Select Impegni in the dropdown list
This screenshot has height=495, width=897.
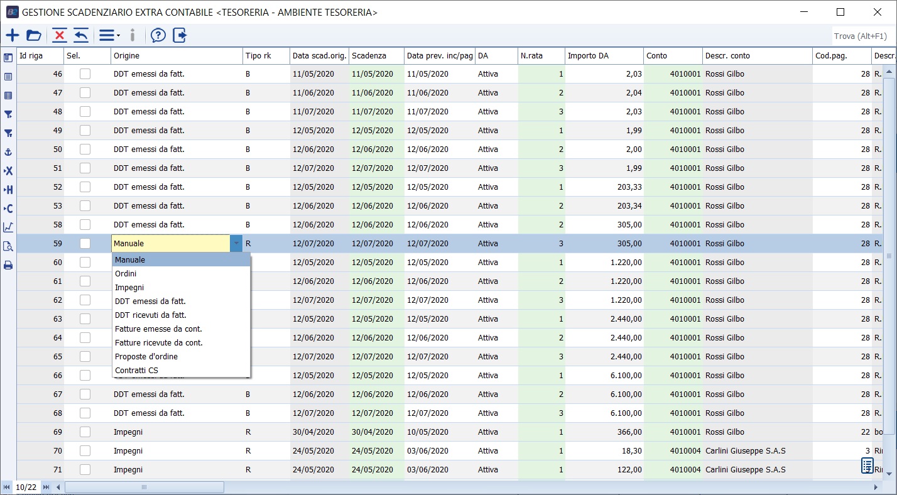pyautogui.click(x=181, y=288)
